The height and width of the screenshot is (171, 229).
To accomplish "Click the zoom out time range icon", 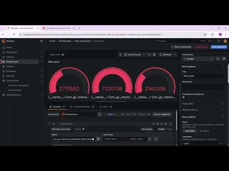I will (x=154, y=55).
